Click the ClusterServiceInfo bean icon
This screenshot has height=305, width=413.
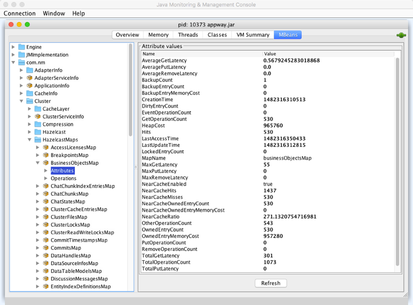[37, 117]
